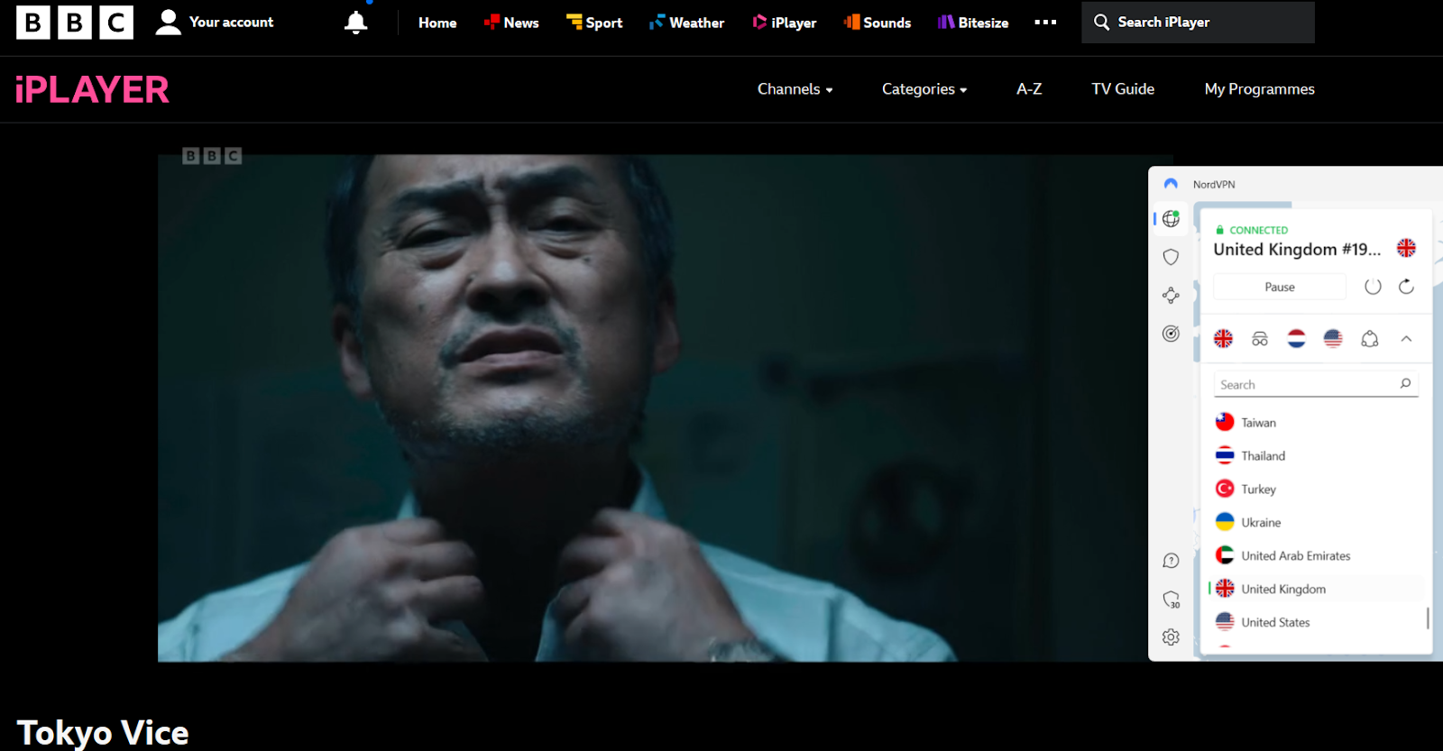Open NordVPN Threat Protection shield icon
Image resolution: width=1443 pixels, height=751 pixels.
(x=1171, y=257)
